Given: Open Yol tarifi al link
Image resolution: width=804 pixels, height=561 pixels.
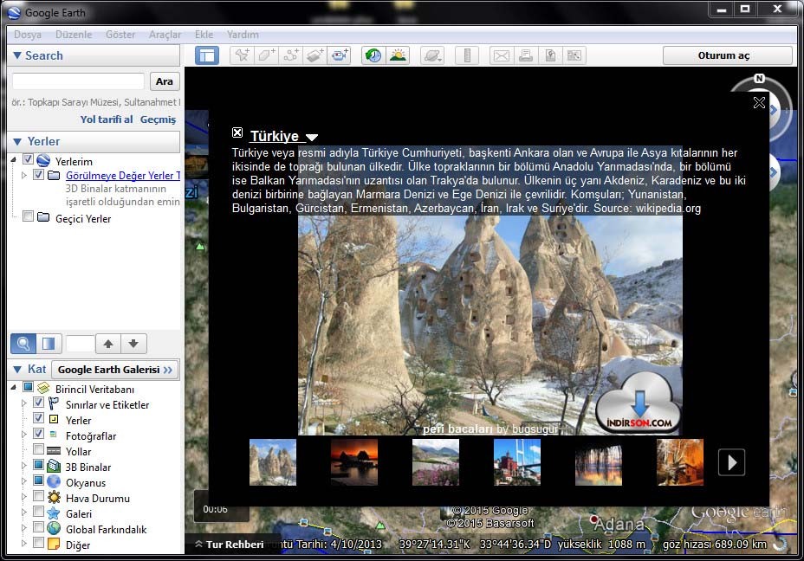Looking at the screenshot, I should (107, 119).
